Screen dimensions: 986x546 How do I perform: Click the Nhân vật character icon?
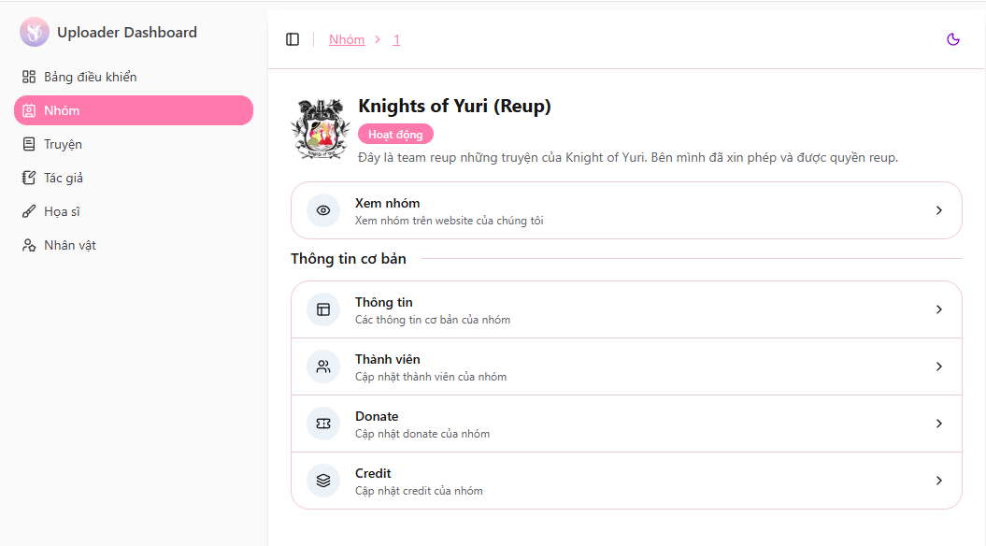click(x=29, y=245)
